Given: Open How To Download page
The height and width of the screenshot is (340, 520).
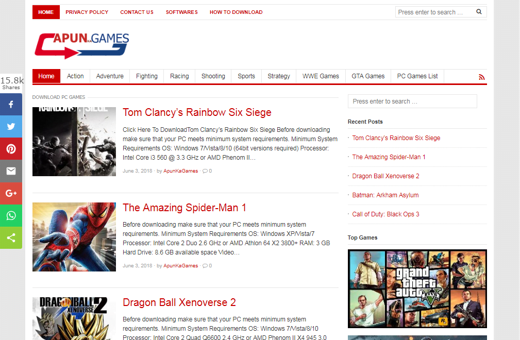Looking at the screenshot, I should tap(236, 12).
